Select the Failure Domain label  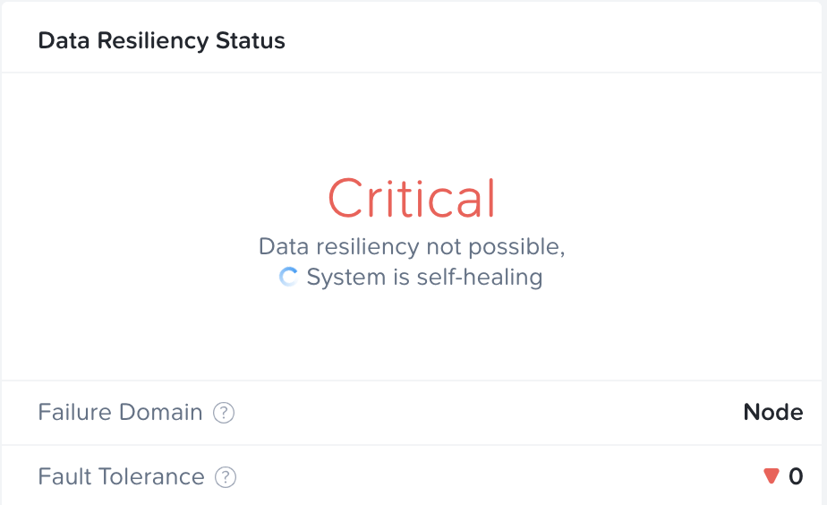click(x=120, y=412)
